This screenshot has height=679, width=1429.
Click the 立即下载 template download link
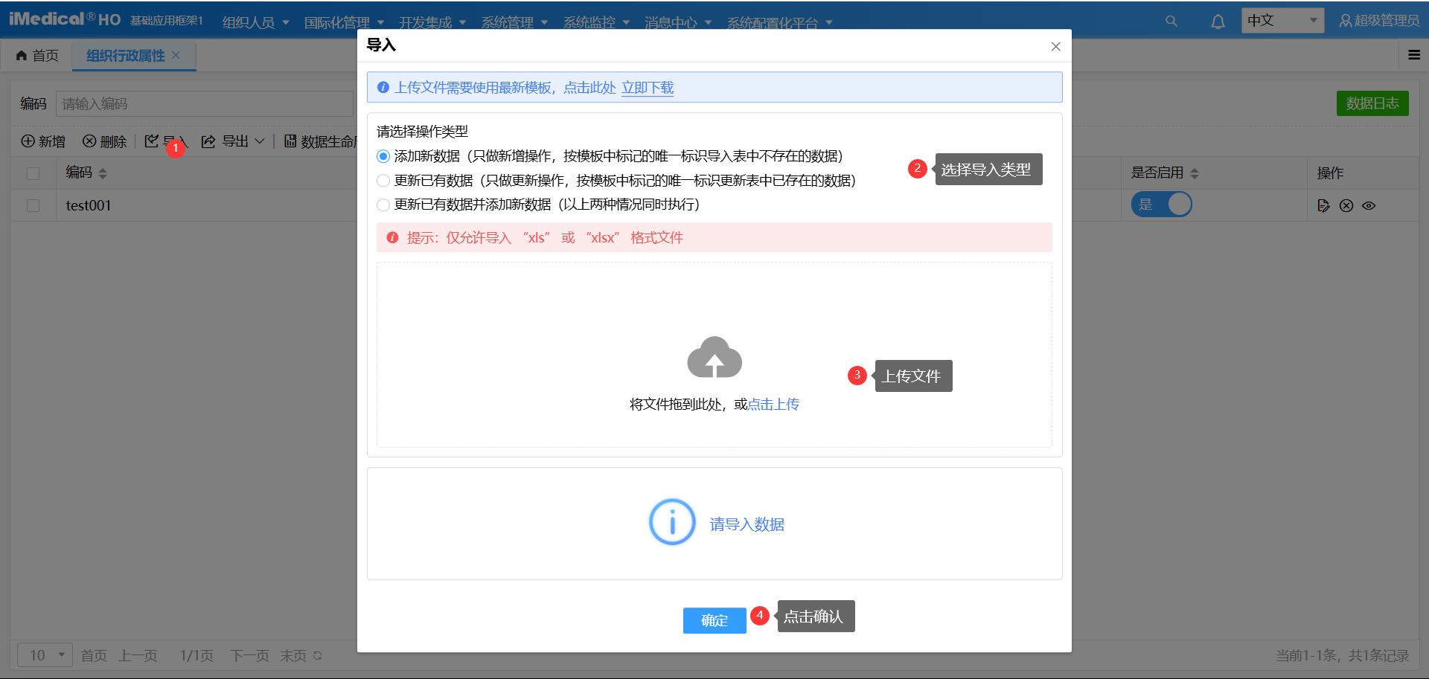pos(648,88)
